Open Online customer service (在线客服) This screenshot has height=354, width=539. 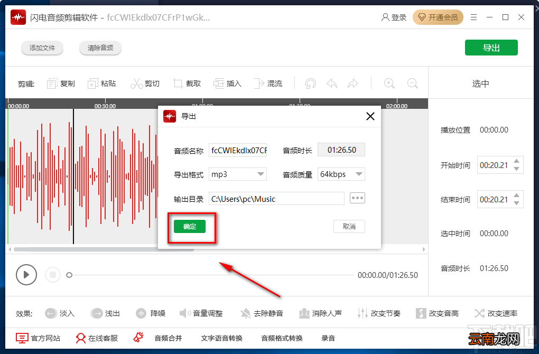tap(97, 338)
